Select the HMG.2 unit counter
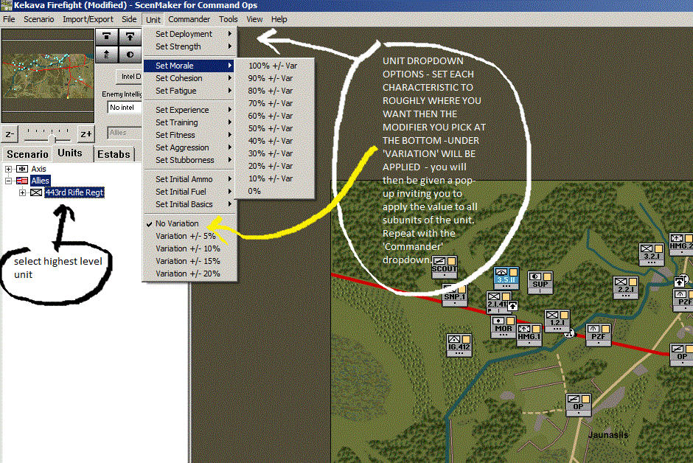The height and width of the screenshot is (463, 693). click(680, 244)
